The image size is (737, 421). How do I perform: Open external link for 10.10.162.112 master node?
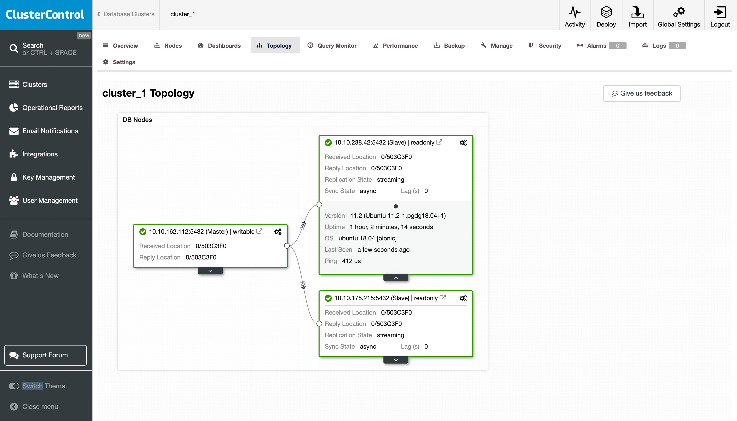click(x=259, y=231)
